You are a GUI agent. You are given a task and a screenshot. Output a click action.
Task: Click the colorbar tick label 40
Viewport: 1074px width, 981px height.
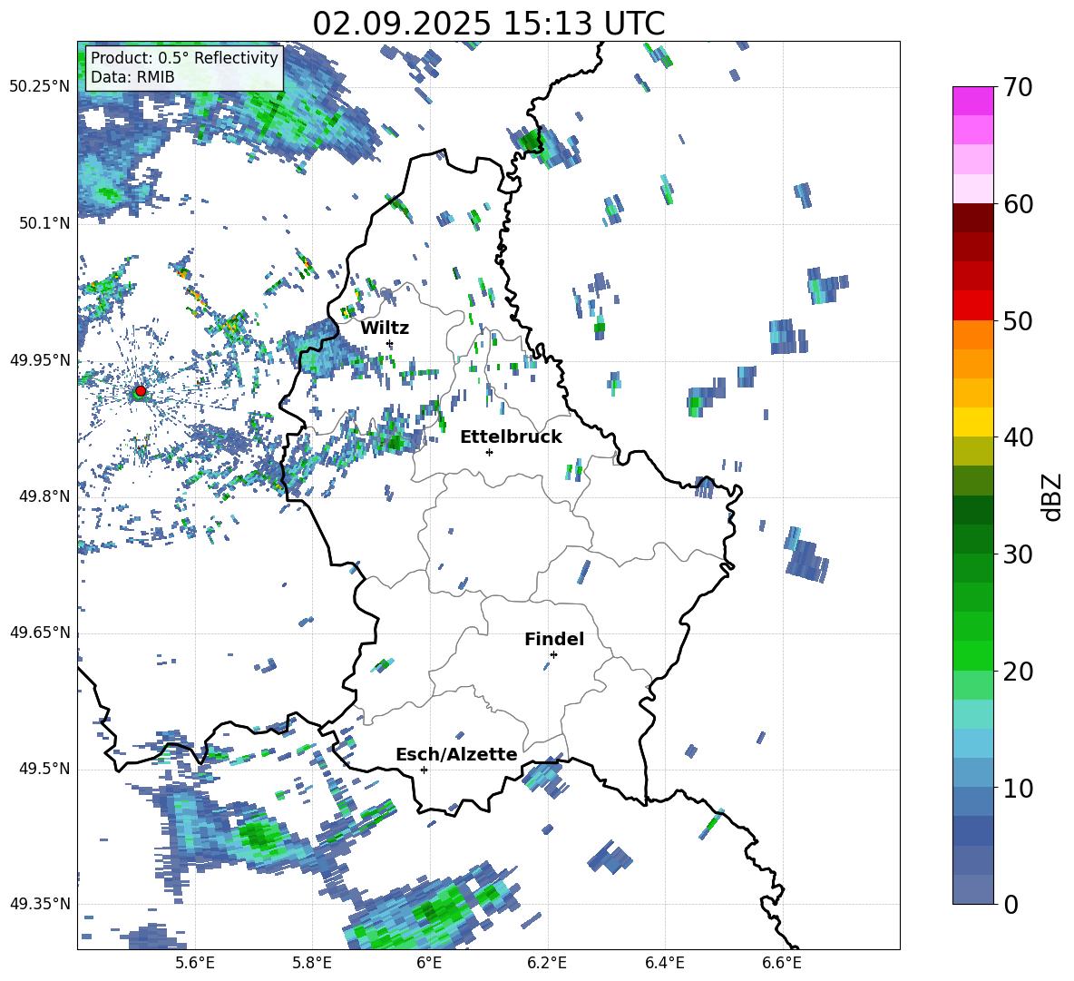pos(1018,437)
